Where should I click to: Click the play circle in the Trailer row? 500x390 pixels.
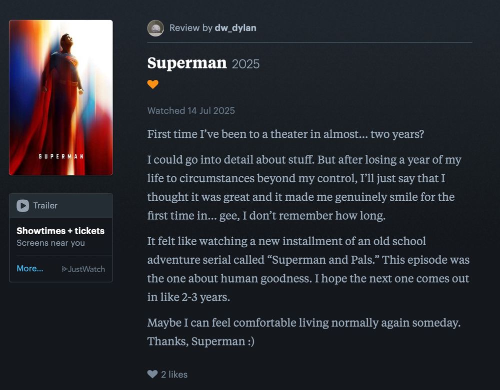point(22,205)
